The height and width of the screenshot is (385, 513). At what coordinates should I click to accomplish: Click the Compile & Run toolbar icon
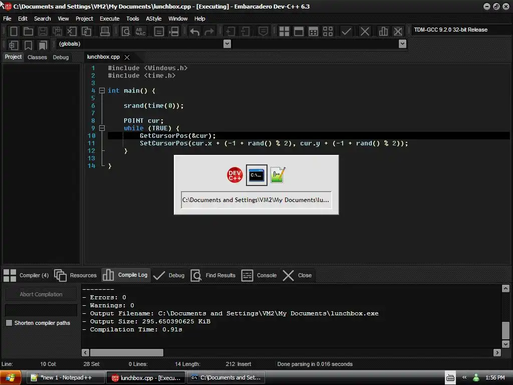click(313, 32)
